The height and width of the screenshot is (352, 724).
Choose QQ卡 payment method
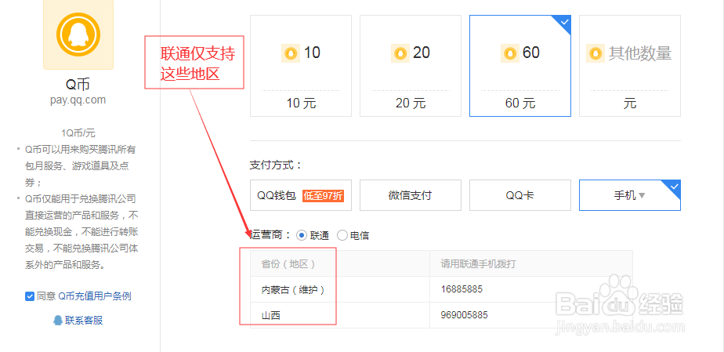point(520,195)
